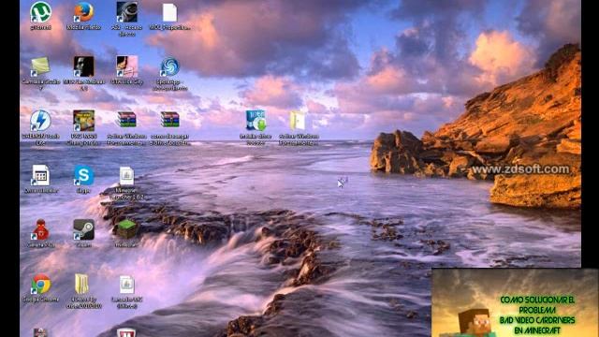
Task: Launch the GTA Vice City shortcut
Action: pyautogui.click(x=127, y=66)
